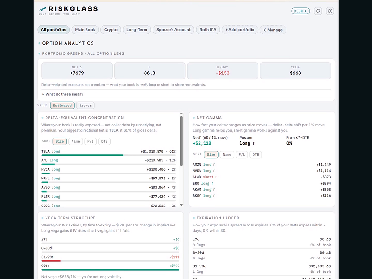Viewport: 372px width, 279px height.
Task: Click the Add portfolio button
Action: (240, 30)
